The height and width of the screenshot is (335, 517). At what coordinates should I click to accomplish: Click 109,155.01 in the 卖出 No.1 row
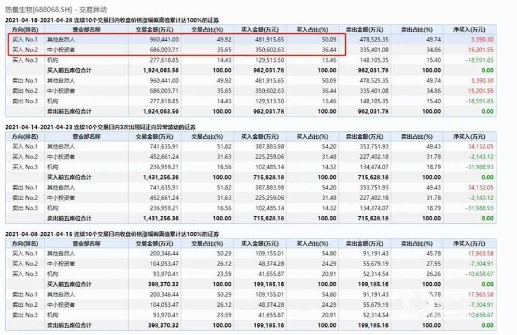click(269, 295)
